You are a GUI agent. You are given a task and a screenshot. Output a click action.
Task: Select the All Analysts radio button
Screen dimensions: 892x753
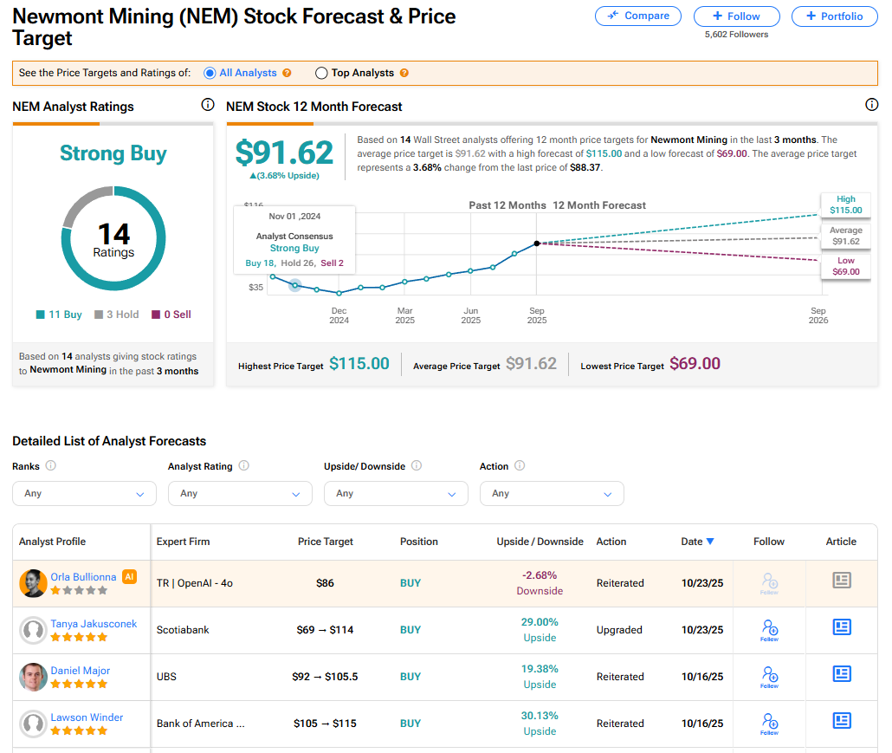(x=210, y=74)
